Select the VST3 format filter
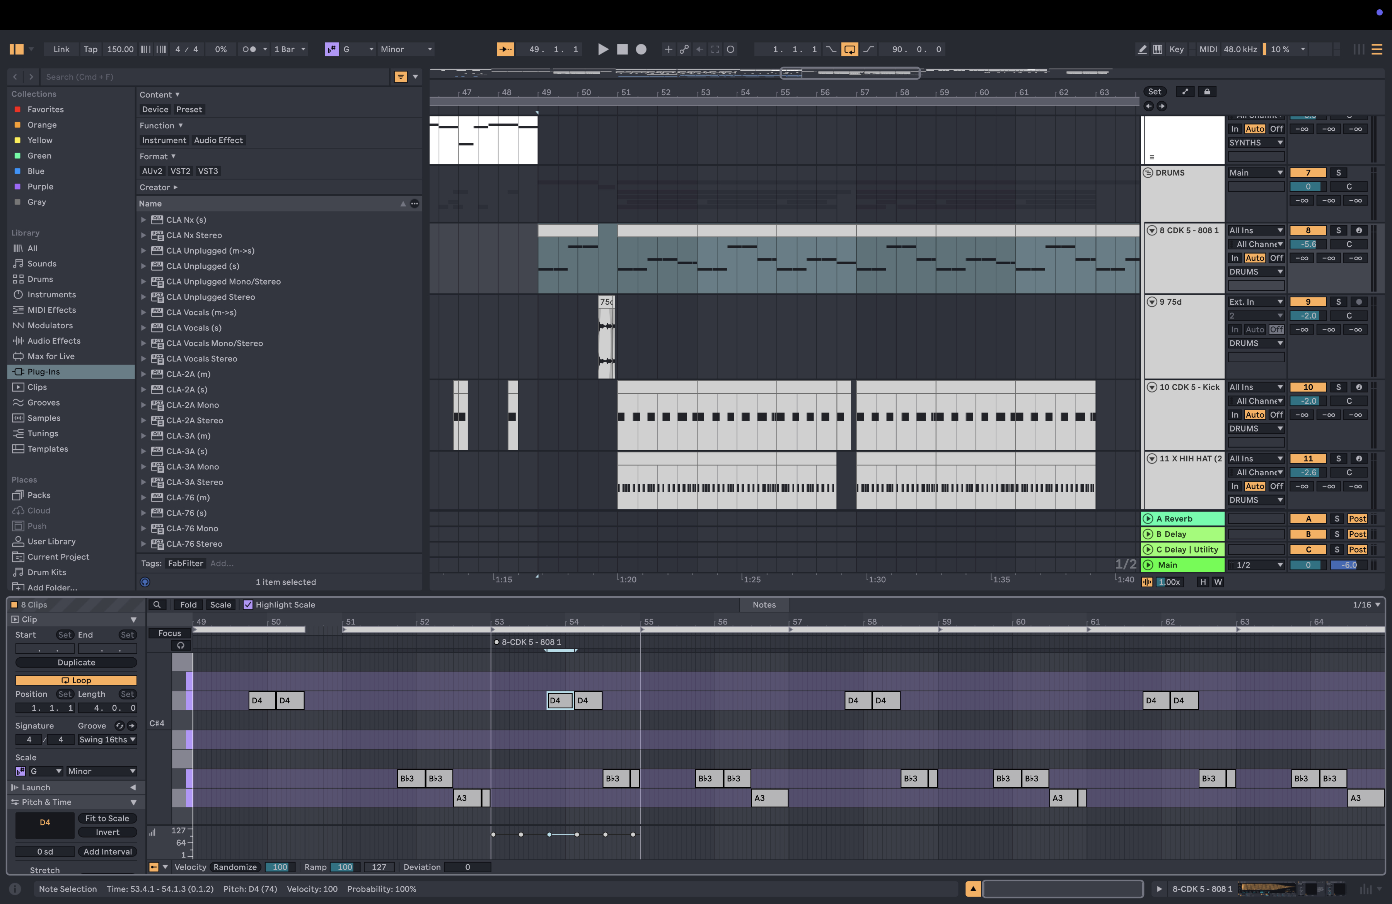1392x904 pixels. (x=208, y=171)
